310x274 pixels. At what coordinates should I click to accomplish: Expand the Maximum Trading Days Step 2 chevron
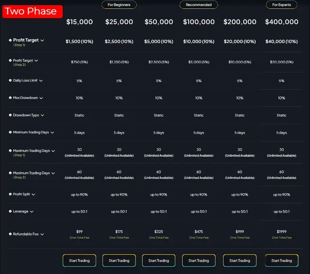tap(53, 173)
